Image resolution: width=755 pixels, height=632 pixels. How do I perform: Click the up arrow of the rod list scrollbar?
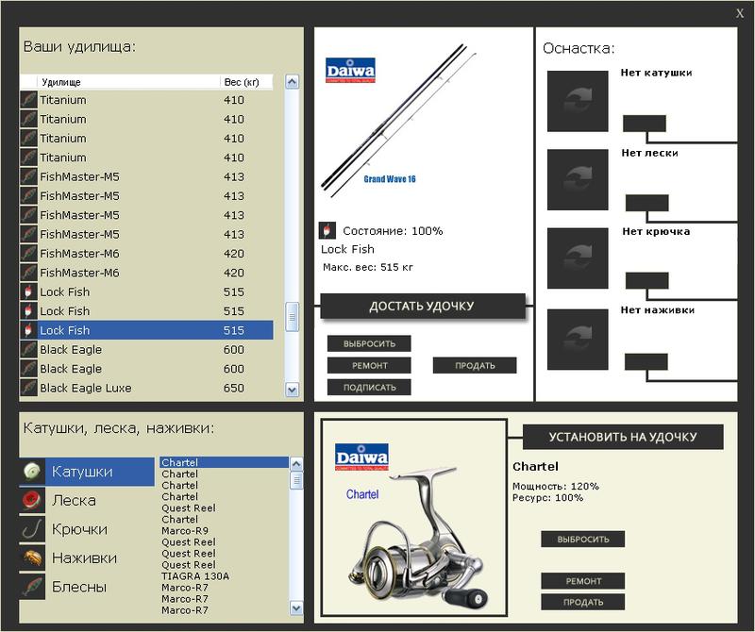292,82
